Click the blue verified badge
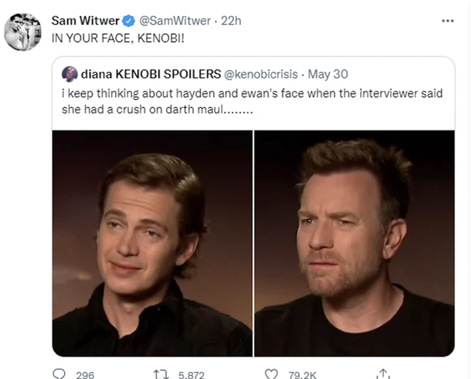 129,21
